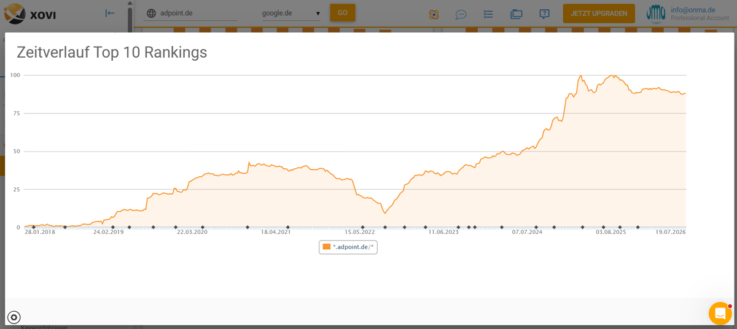737x329 pixels.
Task: Collapse the sidebar with the arrow icon
Action: click(110, 13)
